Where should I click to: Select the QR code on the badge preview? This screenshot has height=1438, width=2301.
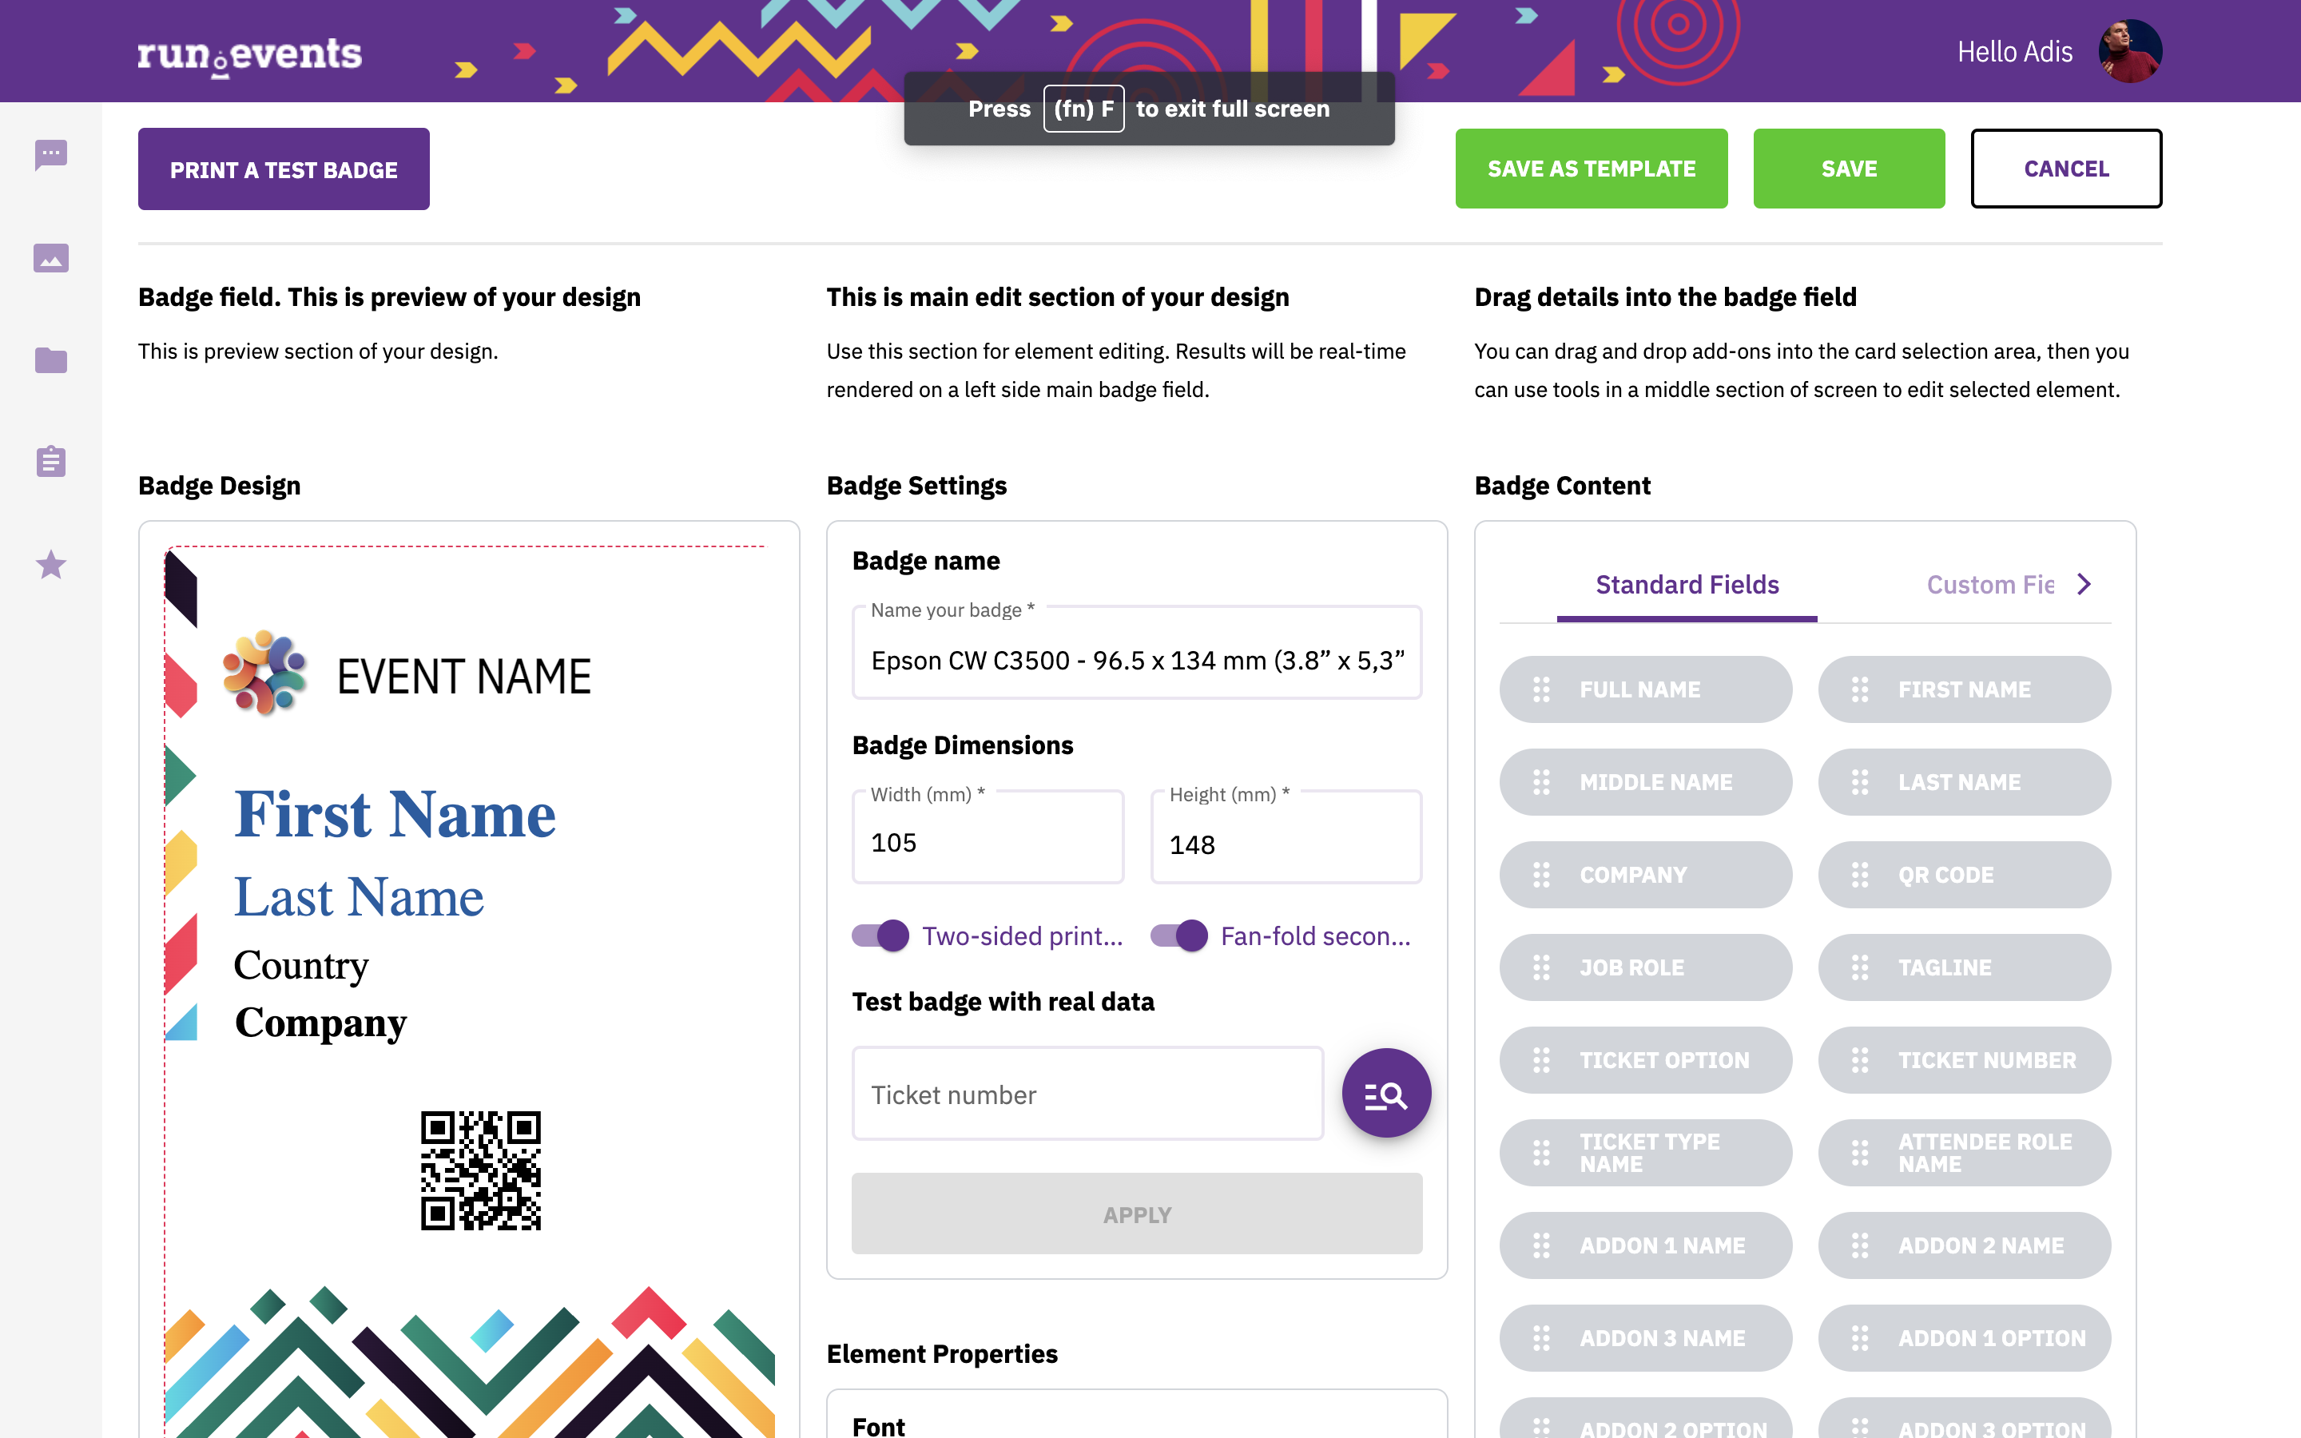[481, 1170]
